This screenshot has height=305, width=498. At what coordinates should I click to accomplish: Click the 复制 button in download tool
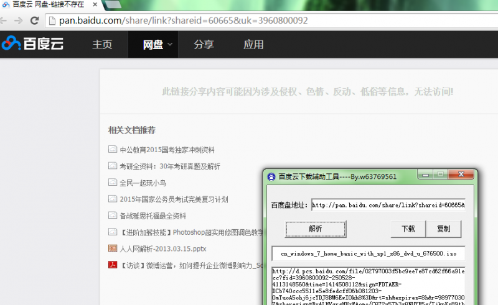443,229
